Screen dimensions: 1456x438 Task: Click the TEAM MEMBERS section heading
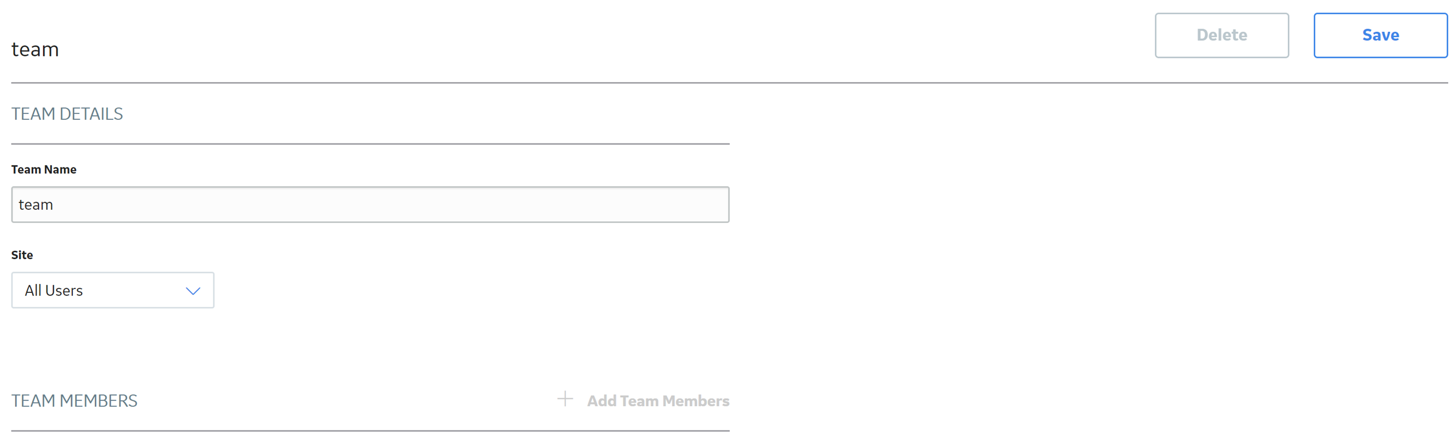(74, 401)
